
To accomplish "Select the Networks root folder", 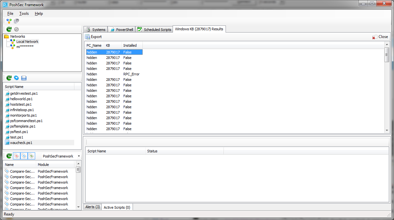I will [x=17, y=36].
